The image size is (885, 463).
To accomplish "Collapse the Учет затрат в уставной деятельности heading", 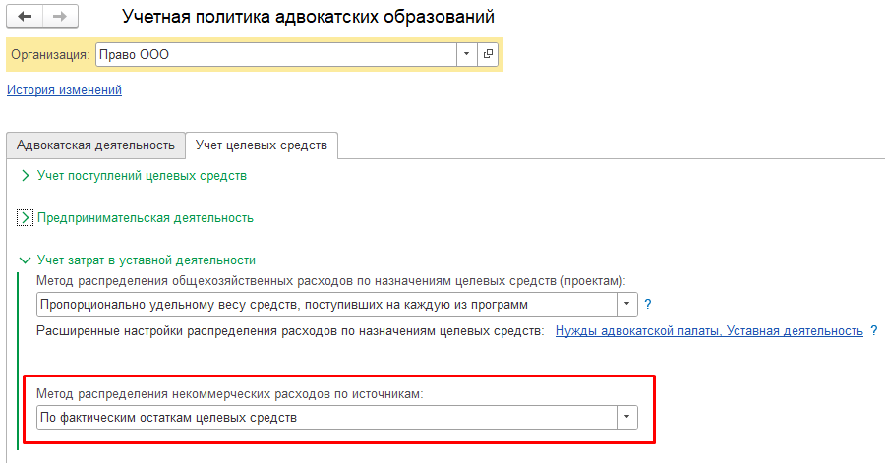I will pos(146,260).
